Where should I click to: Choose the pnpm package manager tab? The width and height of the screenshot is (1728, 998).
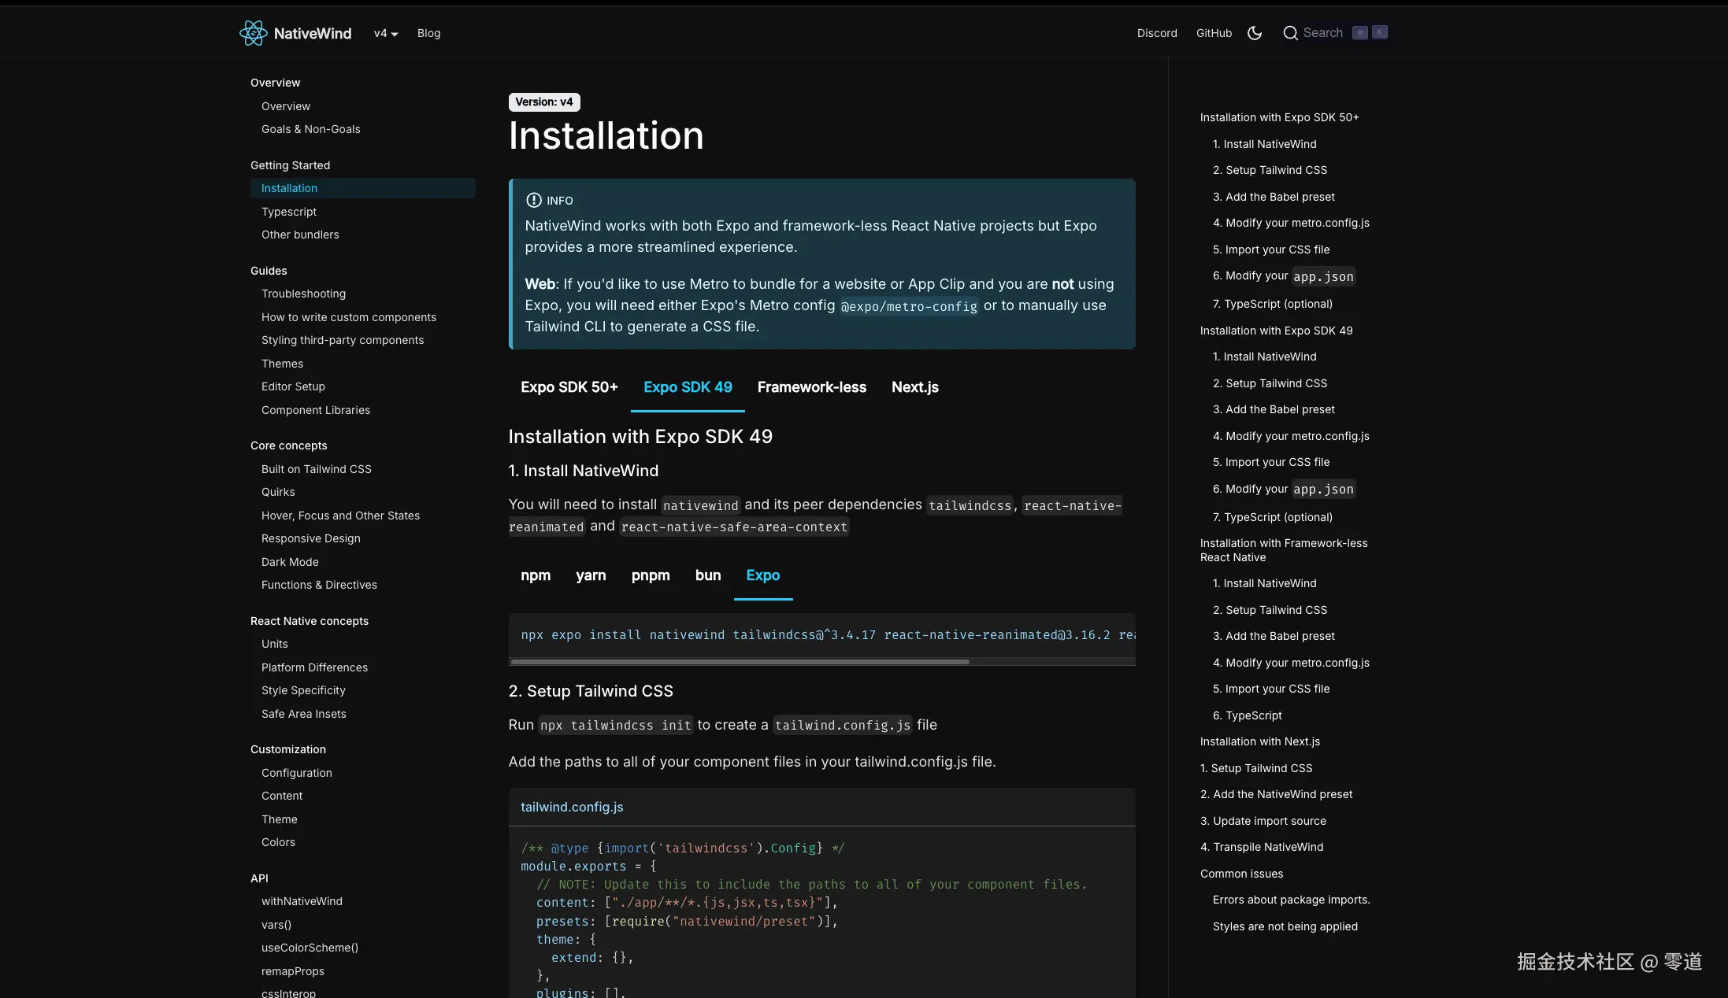(x=651, y=575)
